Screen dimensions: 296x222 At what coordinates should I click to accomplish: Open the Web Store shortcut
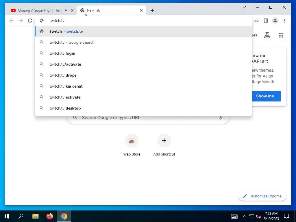pyautogui.click(x=132, y=145)
